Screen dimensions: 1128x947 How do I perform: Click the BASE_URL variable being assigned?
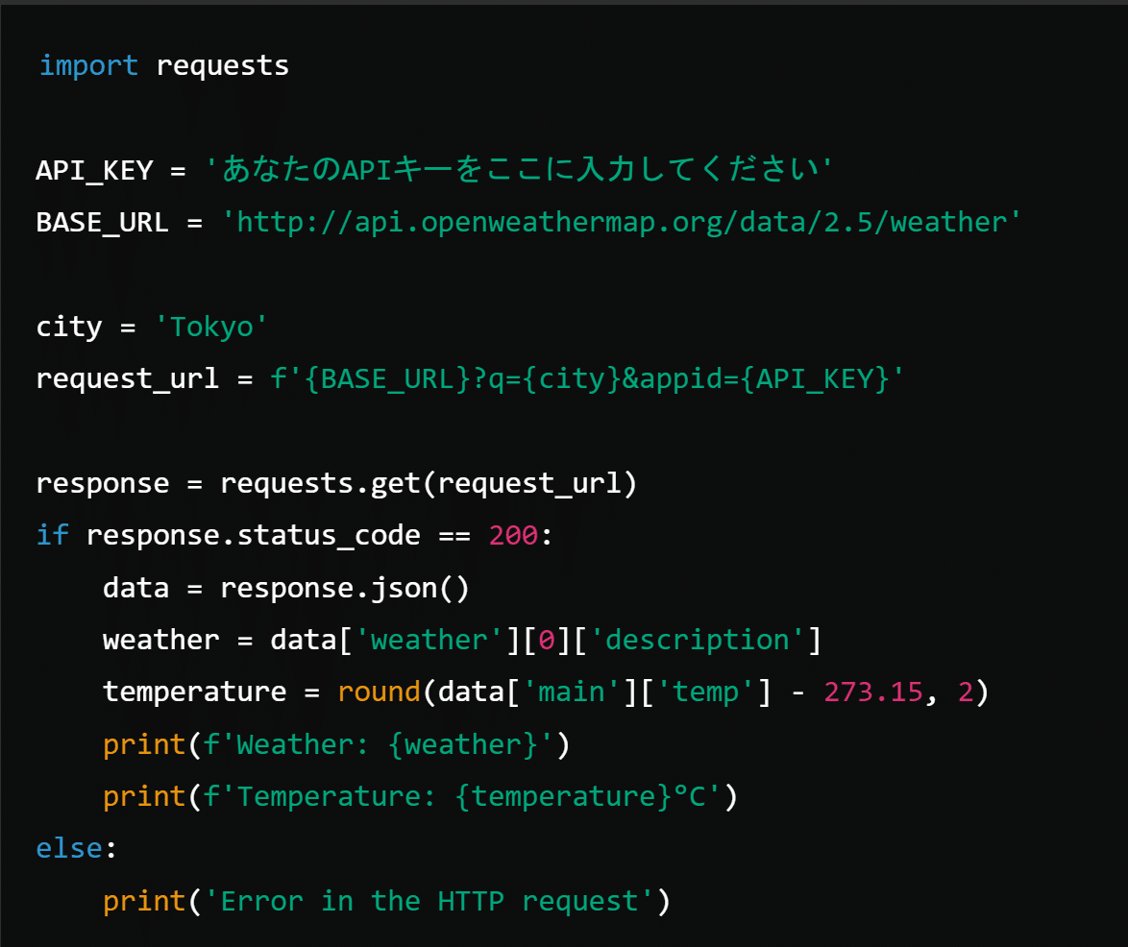click(102, 222)
